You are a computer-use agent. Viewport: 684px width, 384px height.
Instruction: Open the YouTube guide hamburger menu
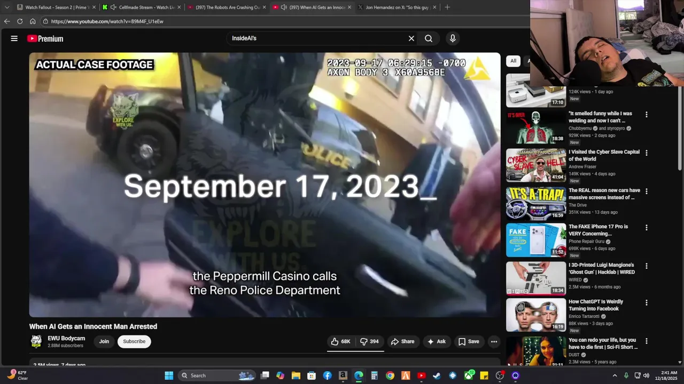pos(14,38)
